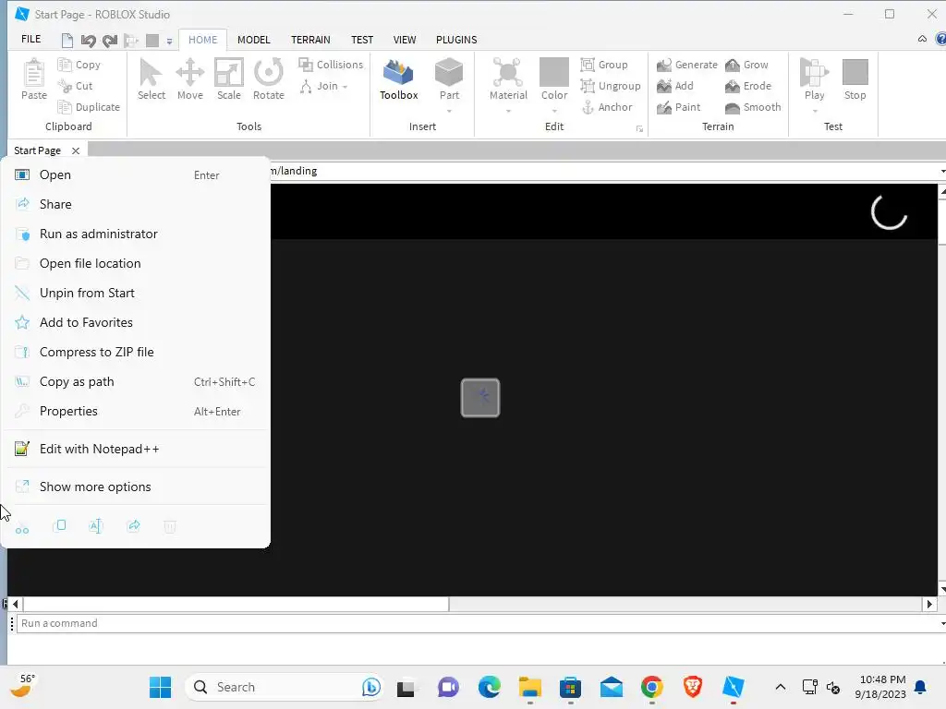Activate the Select arrow tool
The width and height of the screenshot is (946, 709).
pos(151,72)
